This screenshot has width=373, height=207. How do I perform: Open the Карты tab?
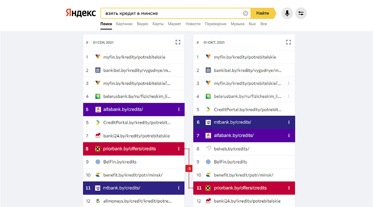click(x=158, y=24)
